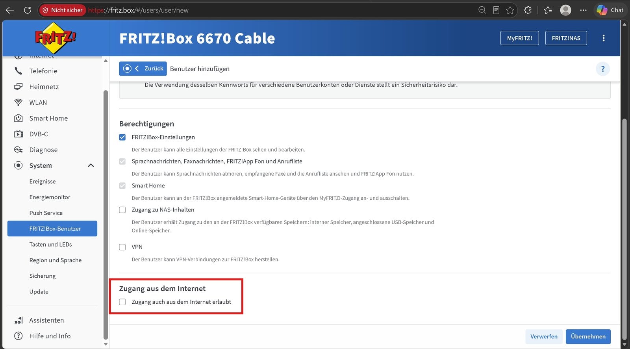630x349 pixels.
Task: Click the FRITZ!NAS button
Action: [x=566, y=38]
